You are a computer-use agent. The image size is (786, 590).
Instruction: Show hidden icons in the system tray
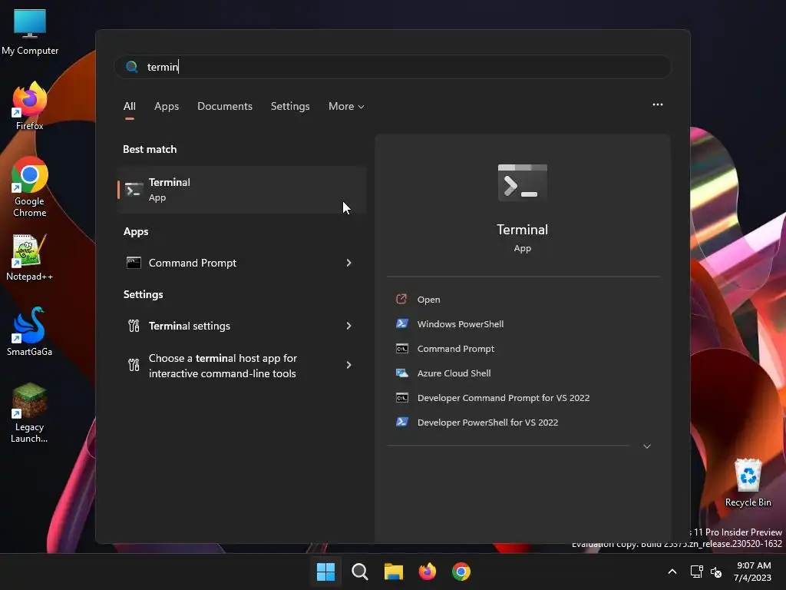pyautogui.click(x=672, y=572)
